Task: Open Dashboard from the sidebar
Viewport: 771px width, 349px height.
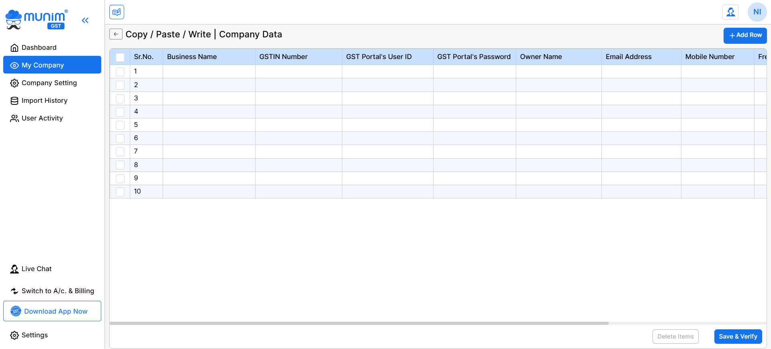Action: pyautogui.click(x=39, y=48)
